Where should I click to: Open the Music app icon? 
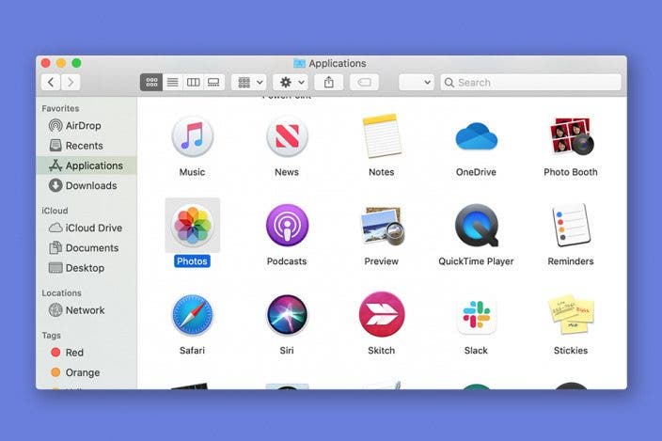pyautogui.click(x=192, y=136)
